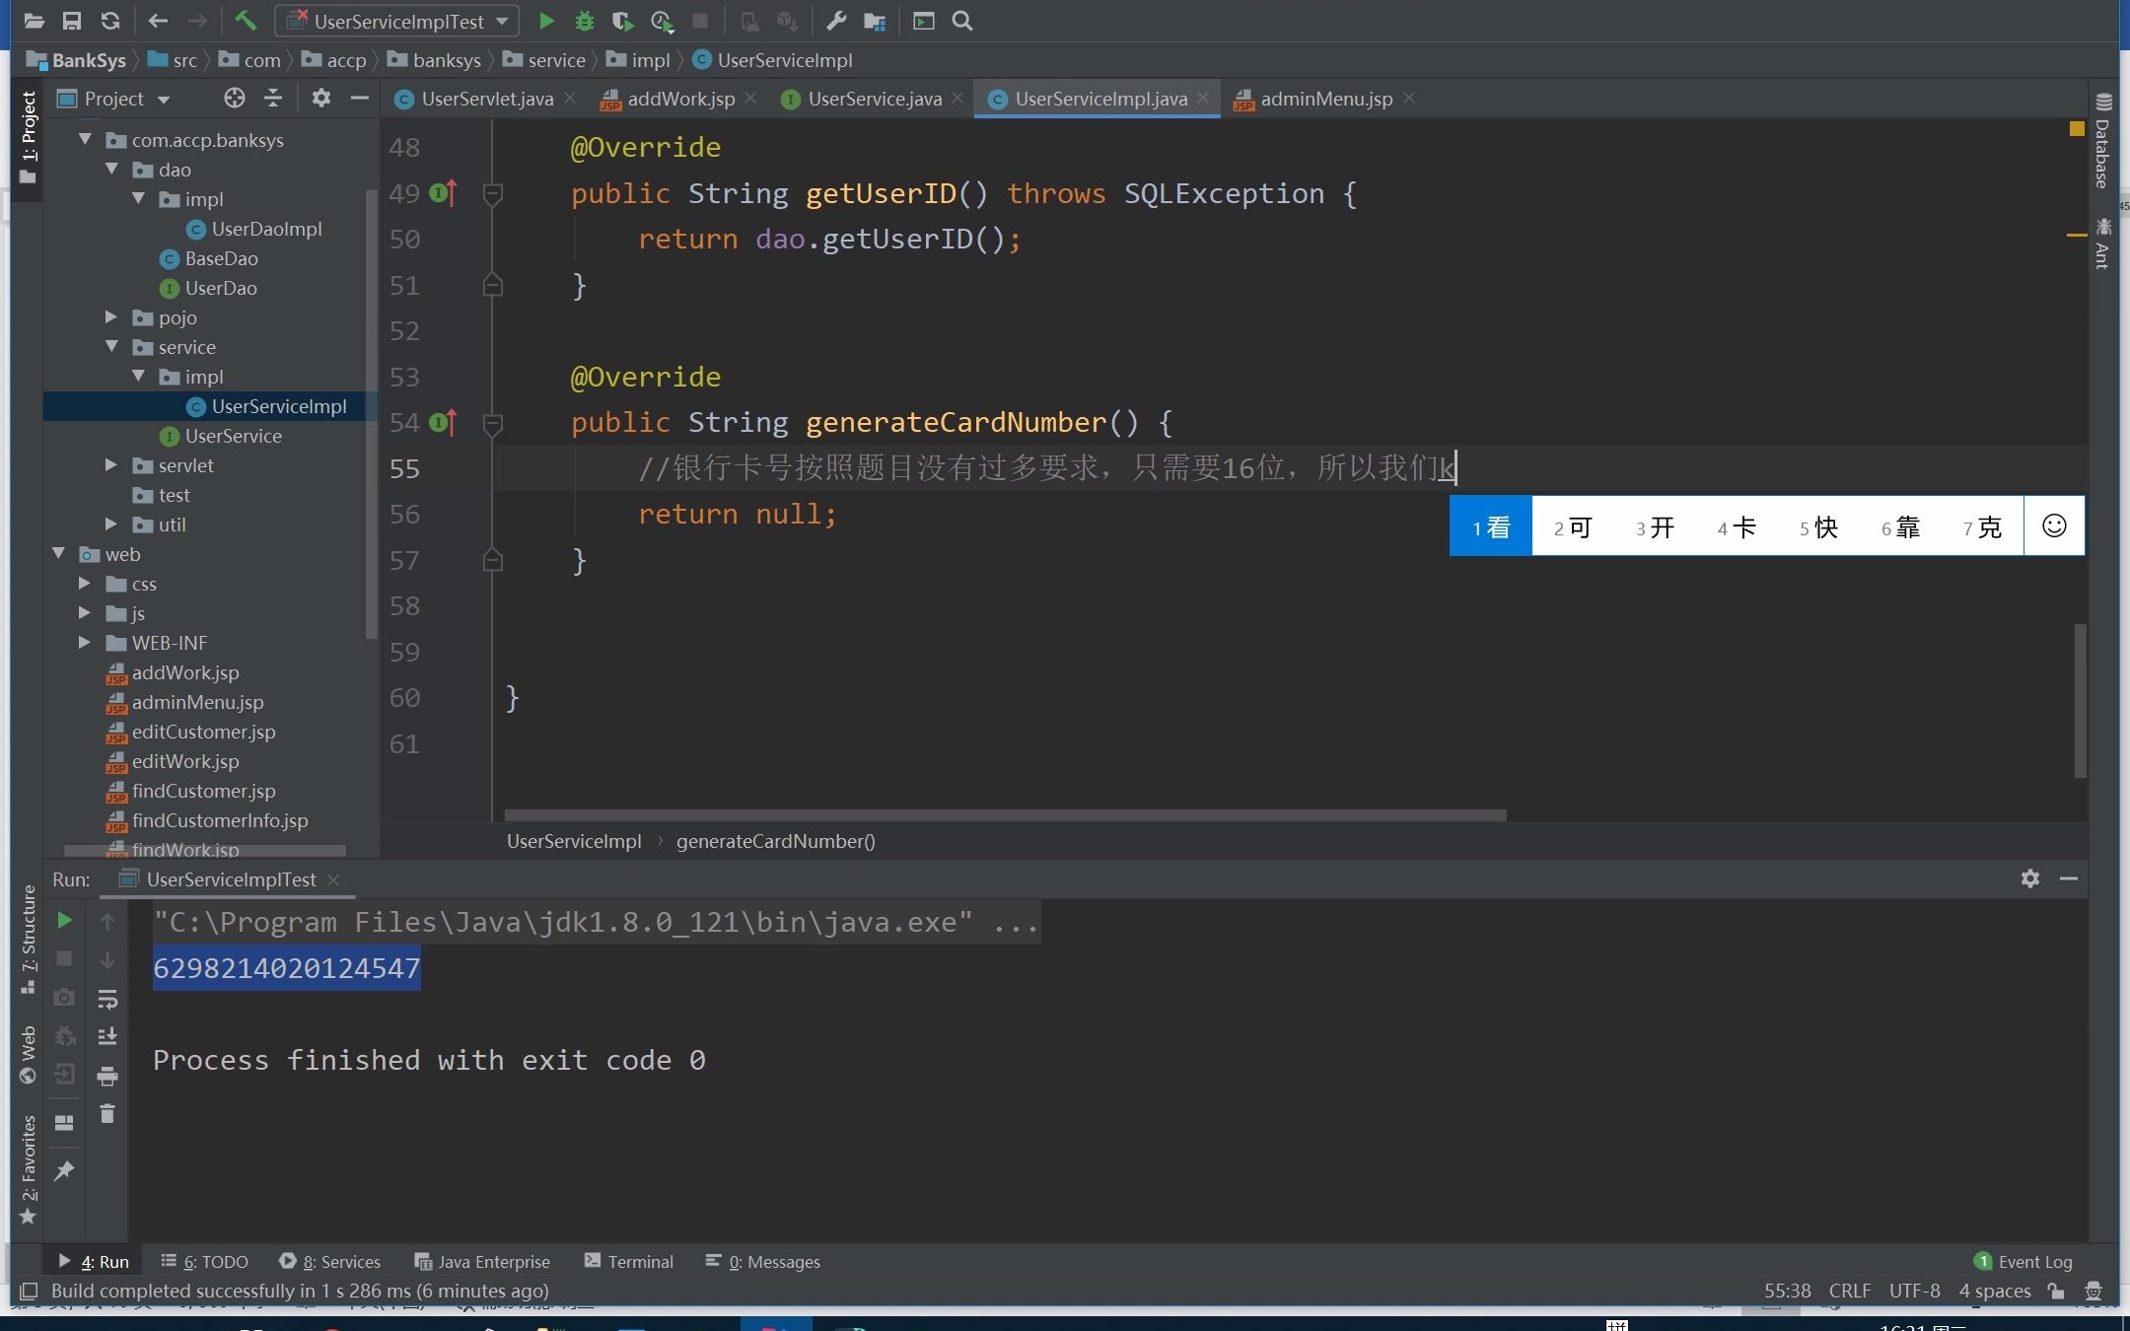Click highlighted card number output text
Viewport: 2130px width, 1331px height.
(285, 967)
